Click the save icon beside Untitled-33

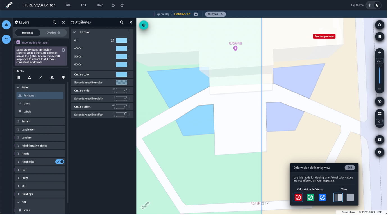pyautogui.click(x=196, y=14)
